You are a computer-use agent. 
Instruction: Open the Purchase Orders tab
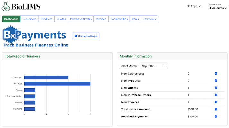[81, 19]
